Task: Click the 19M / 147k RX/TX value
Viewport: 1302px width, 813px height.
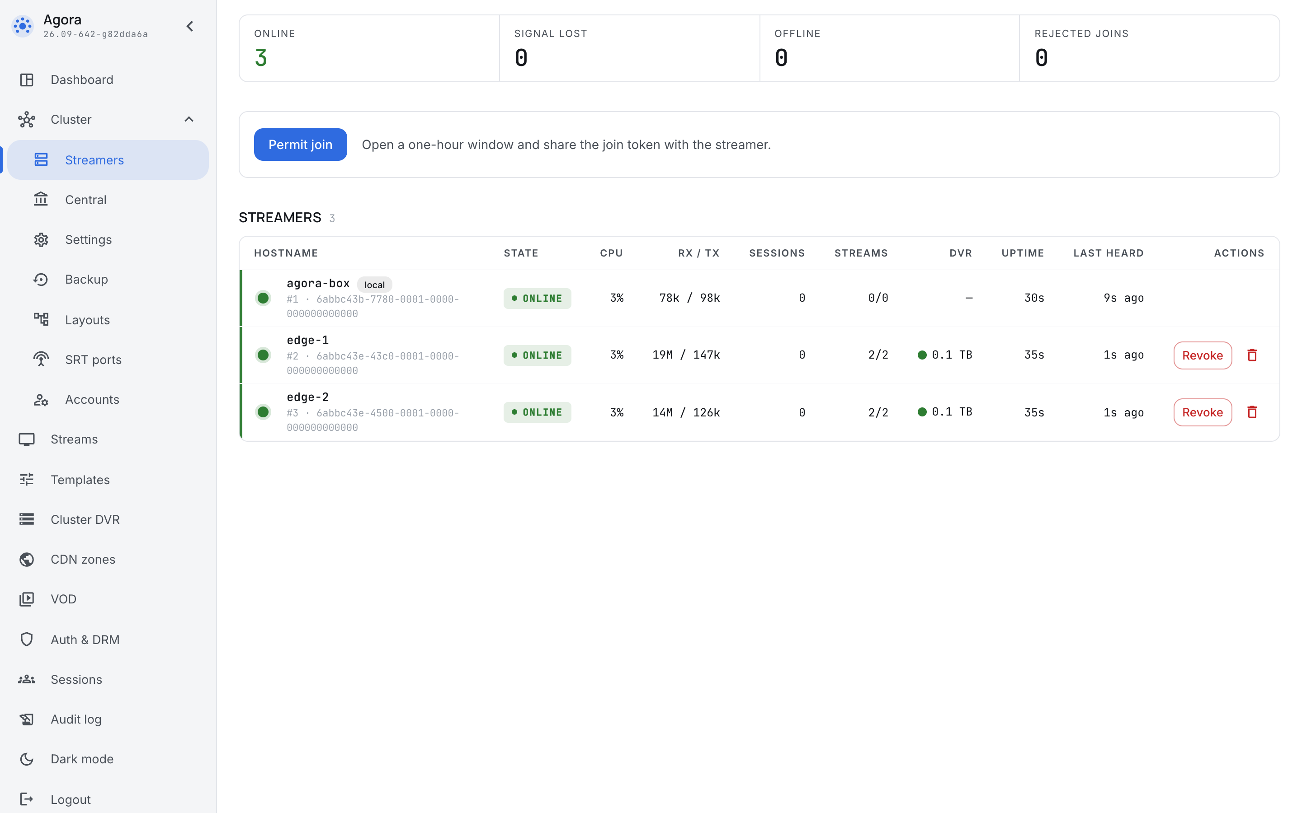Action: (686, 355)
